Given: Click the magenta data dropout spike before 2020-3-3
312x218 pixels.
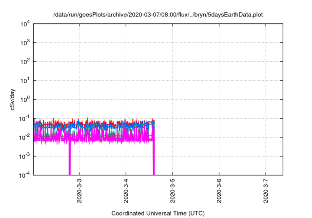Looking at the screenshot, I should coord(70,159).
